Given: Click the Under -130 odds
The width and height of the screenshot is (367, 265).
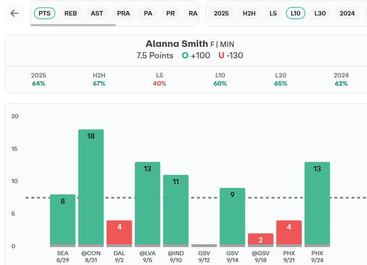Looking at the screenshot, I should point(231,55).
